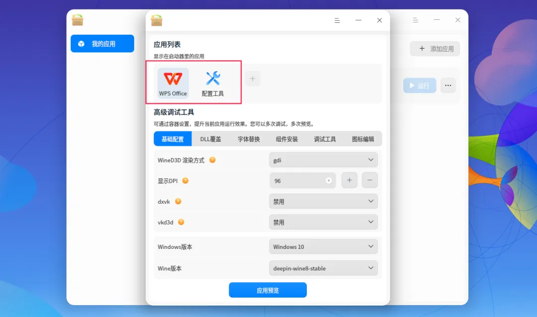The width and height of the screenshot is (537, 317).
Task: Switch to the 字体替换 tab
Action: click(249, 139)
